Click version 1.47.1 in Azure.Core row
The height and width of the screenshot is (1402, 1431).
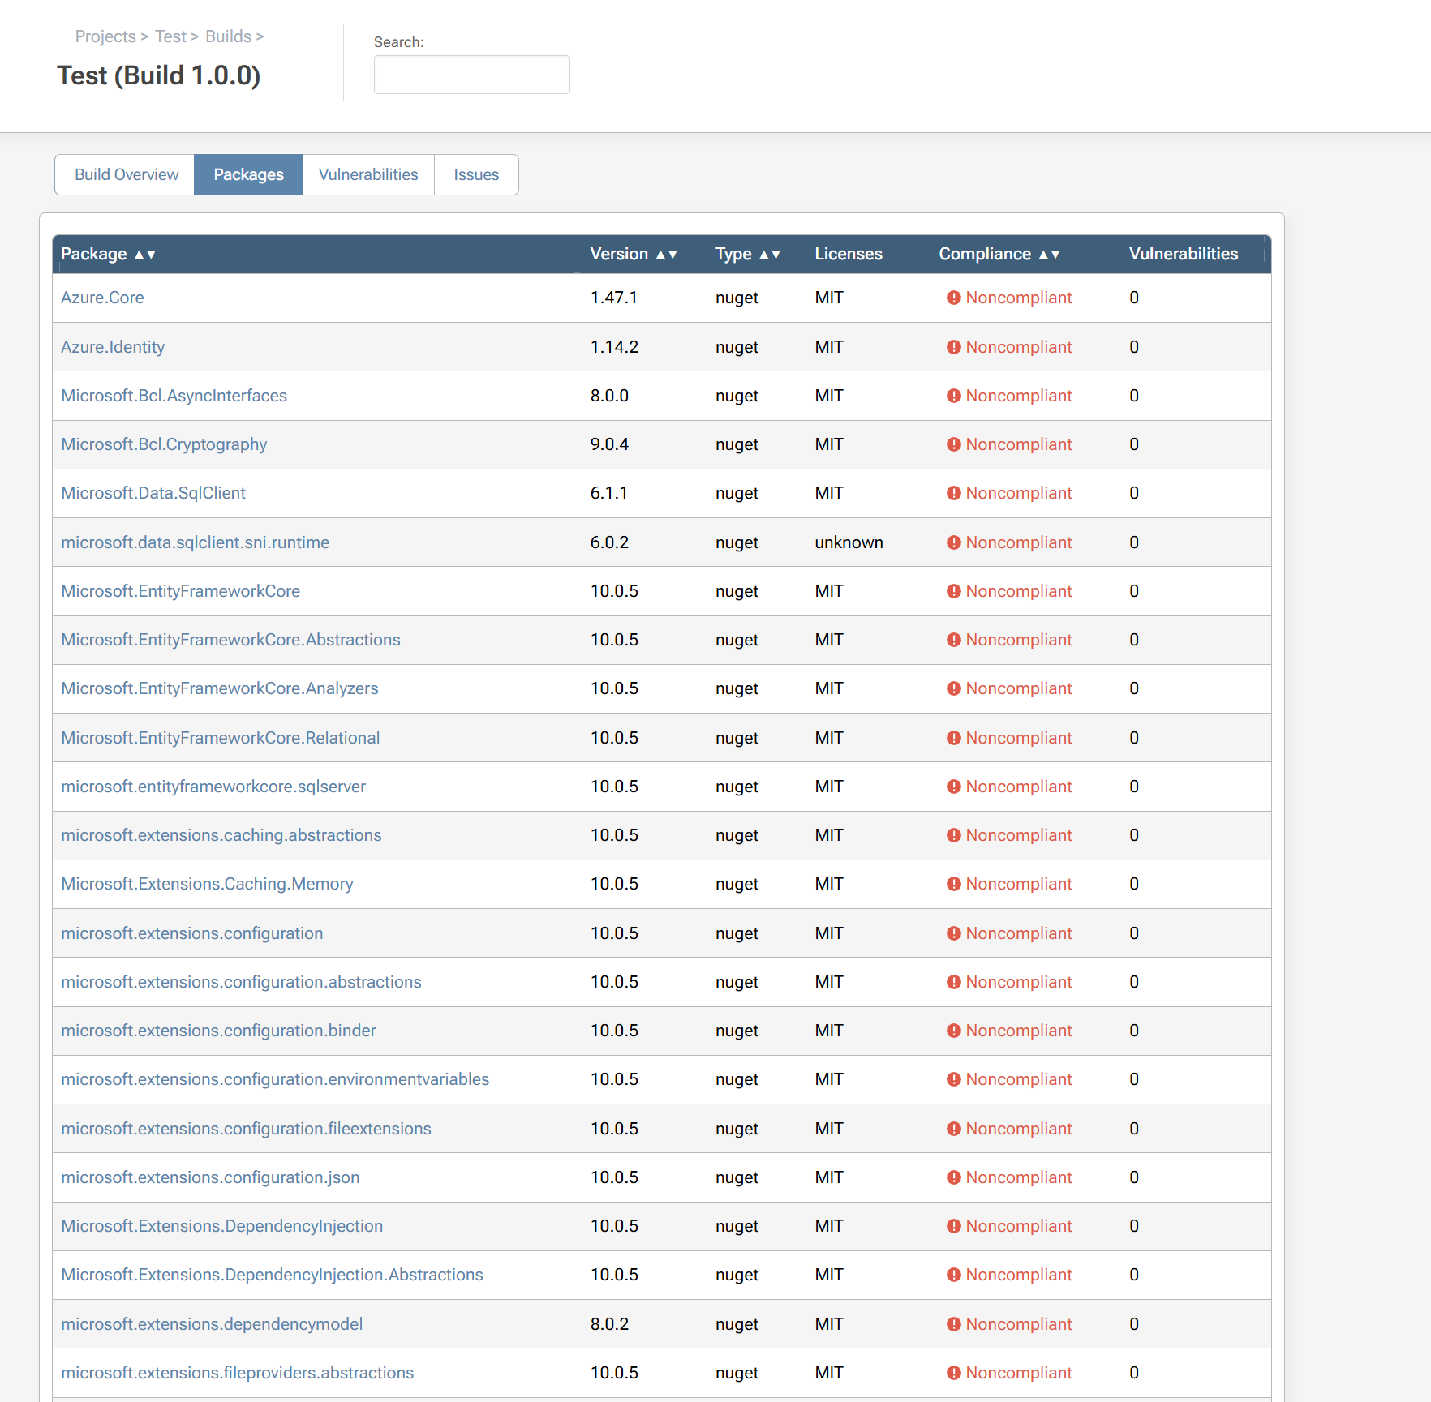614,298
